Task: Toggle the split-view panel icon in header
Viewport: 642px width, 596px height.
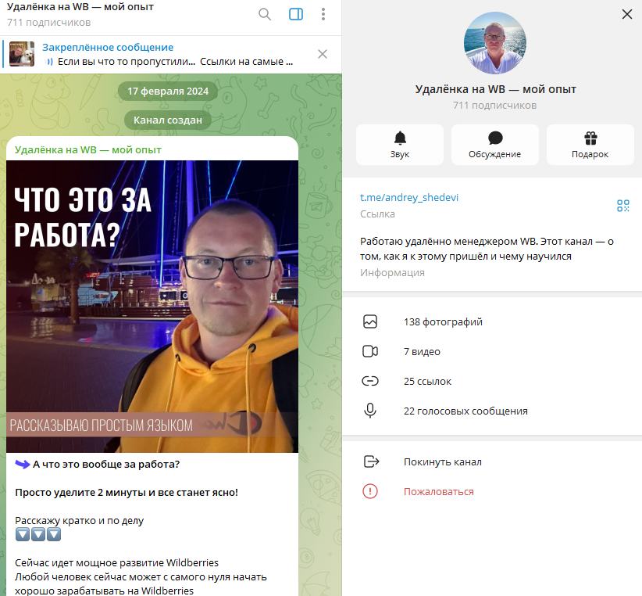Action: 294,14
